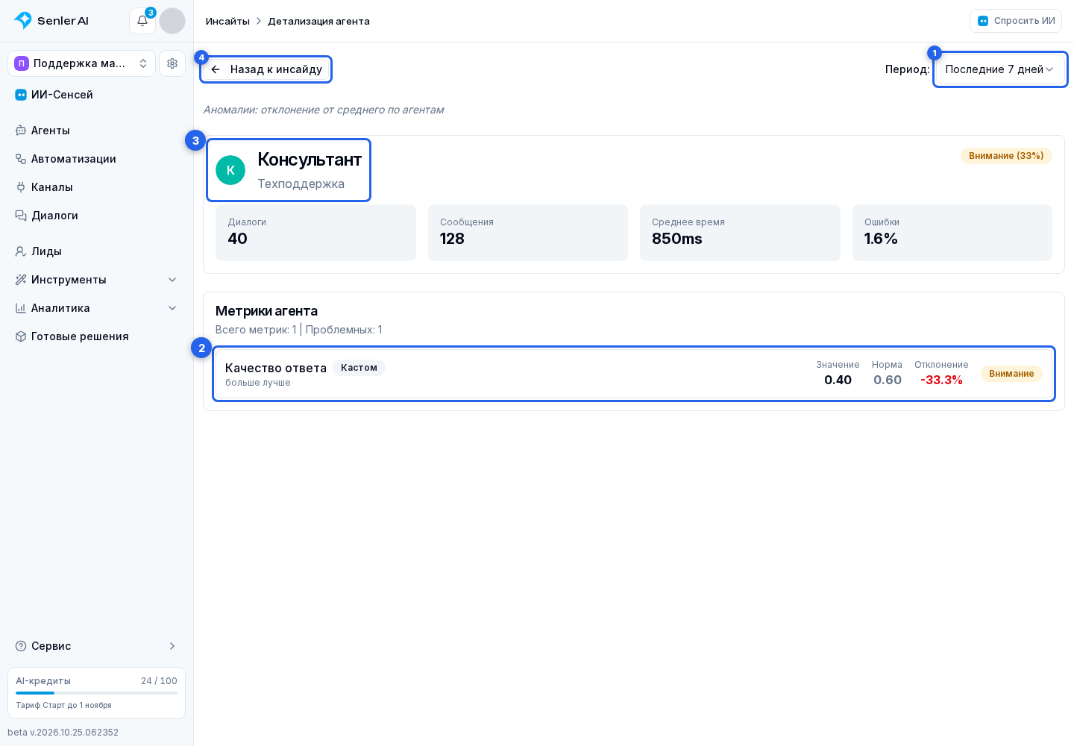Screen dimensions: 1074x746
Task: Click the Автоматизации icon
Action: [21, 159]
